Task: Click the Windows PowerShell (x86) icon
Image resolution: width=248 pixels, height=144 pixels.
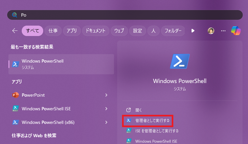Action: [x=16, y=122]
